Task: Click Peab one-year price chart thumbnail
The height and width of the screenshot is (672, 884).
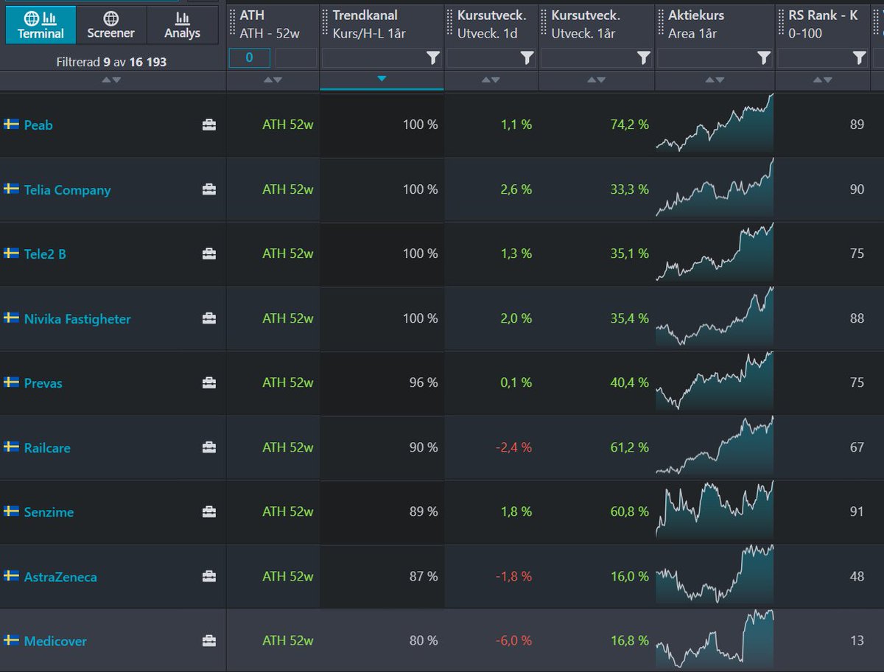Action: pos(715,122)
